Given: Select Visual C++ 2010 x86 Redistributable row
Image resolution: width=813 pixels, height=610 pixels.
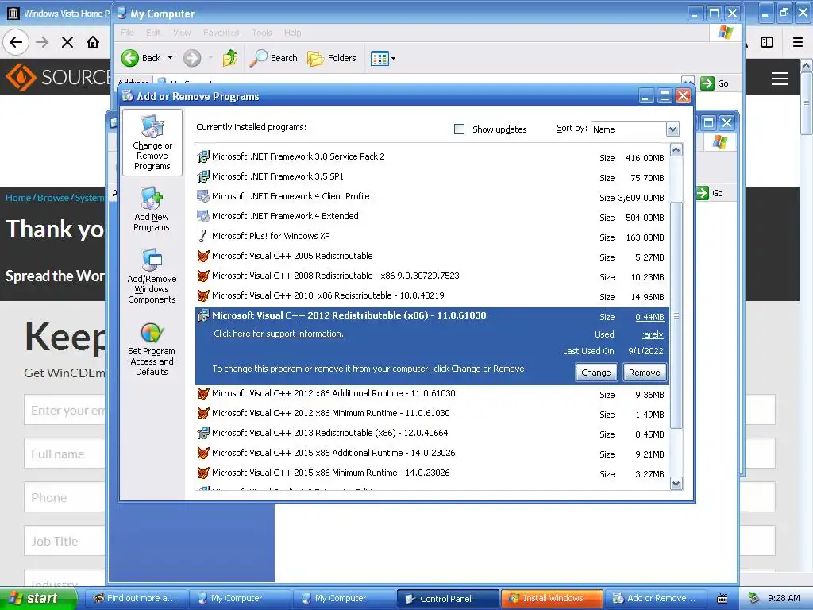Looking at the screenshot, I should (x=432, y=295).
